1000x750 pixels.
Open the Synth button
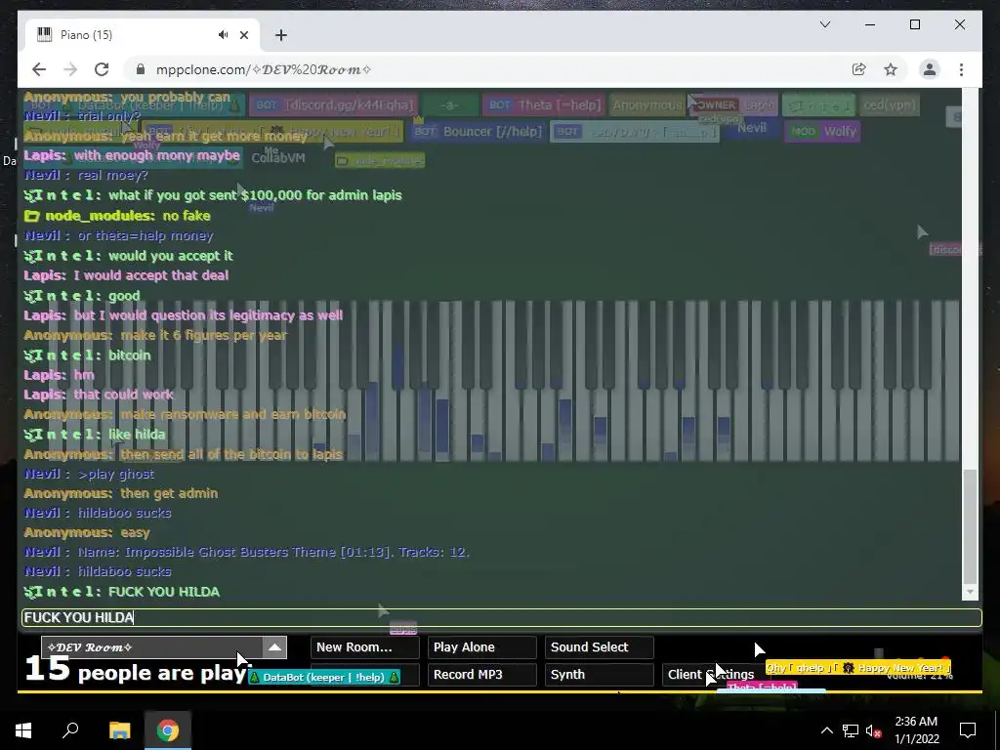600,675
